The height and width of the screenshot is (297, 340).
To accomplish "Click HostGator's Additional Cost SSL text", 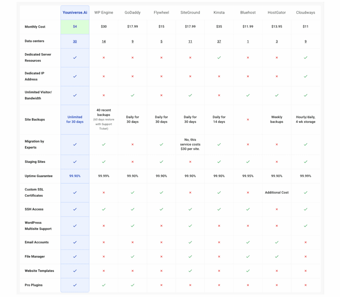I will click(277, 193).
